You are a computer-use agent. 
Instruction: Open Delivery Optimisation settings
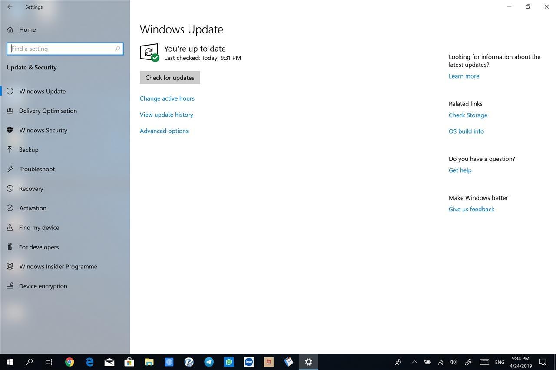[48, 111]
